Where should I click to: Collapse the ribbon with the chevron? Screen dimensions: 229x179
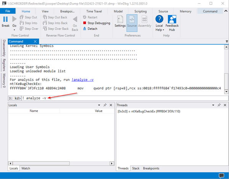click(226, 11)
